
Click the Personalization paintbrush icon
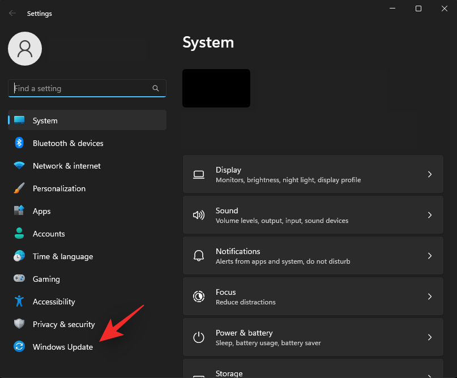(x=19, y=188)
